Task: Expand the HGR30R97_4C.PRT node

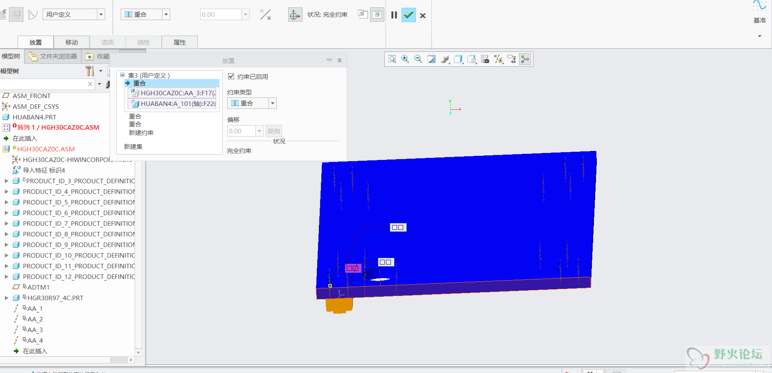Action: click(7, 298)
